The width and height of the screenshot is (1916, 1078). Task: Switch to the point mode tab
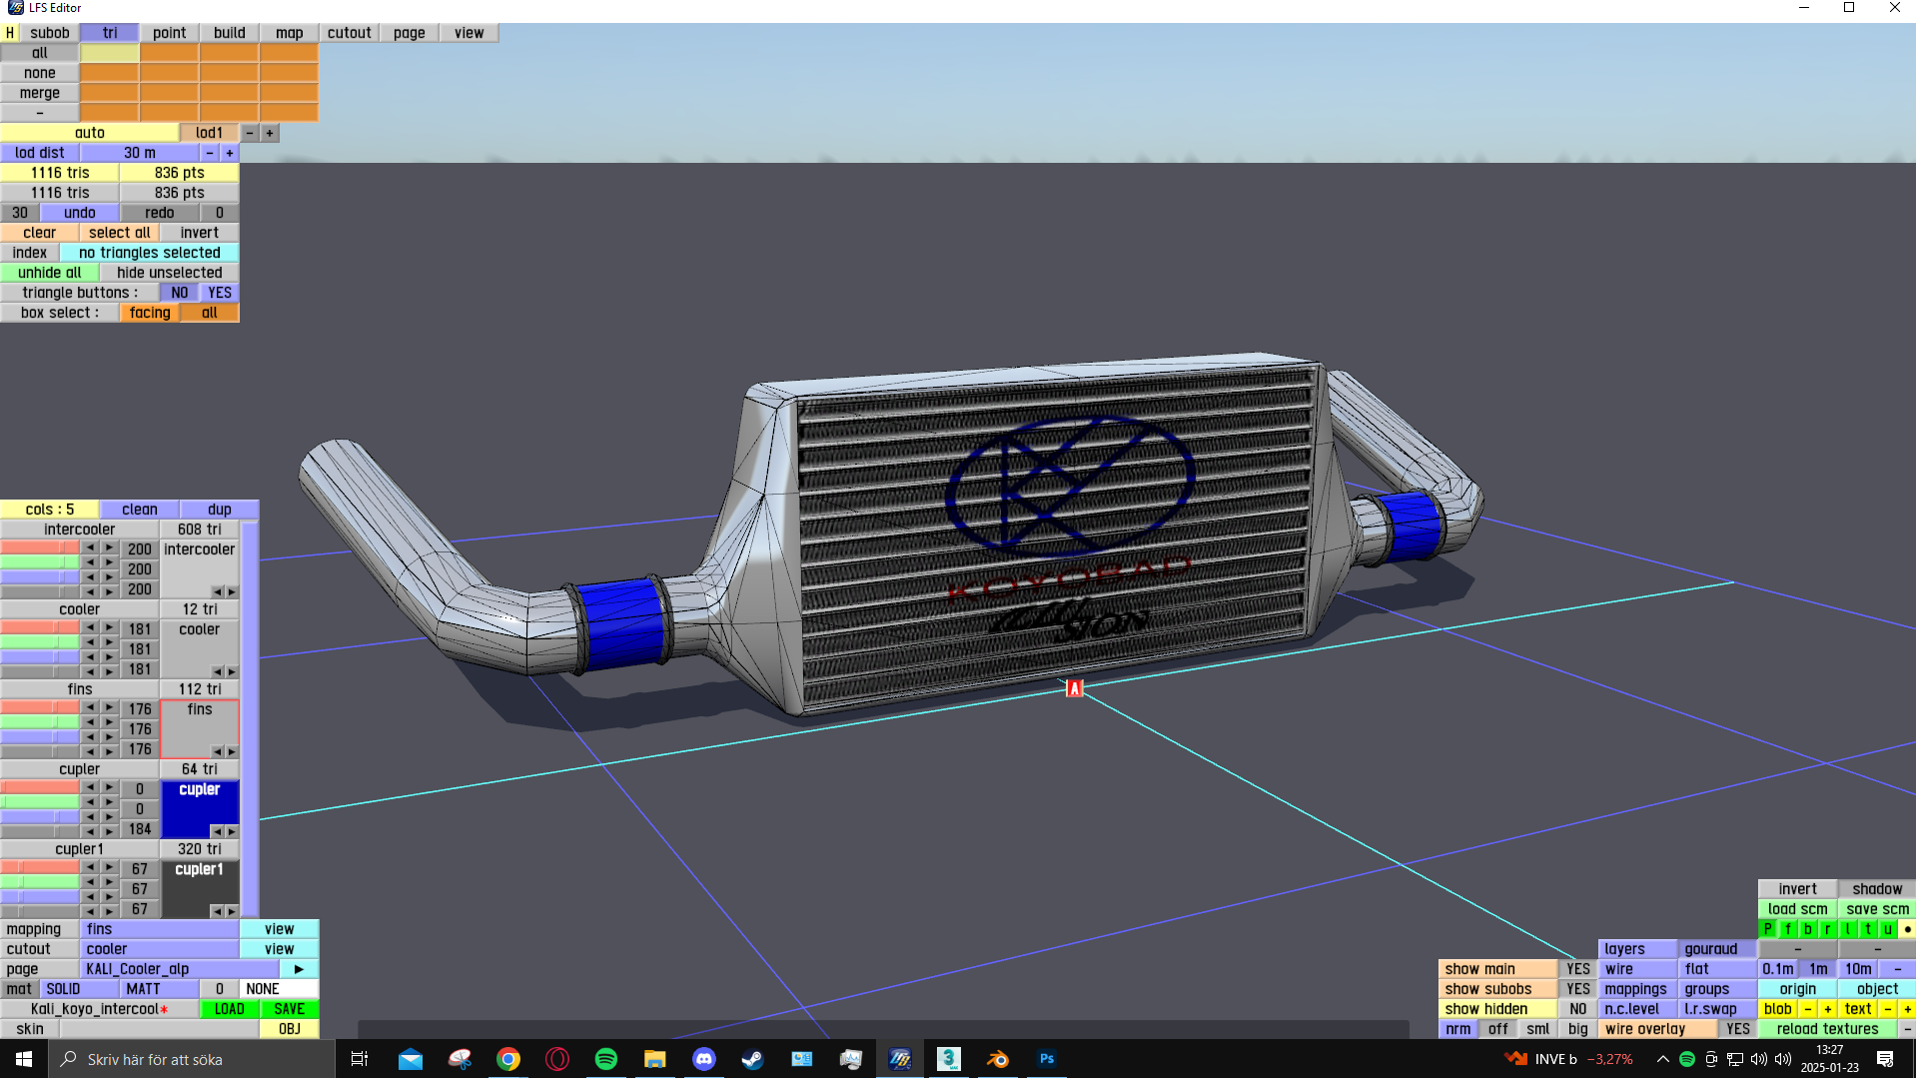point(170,33)
